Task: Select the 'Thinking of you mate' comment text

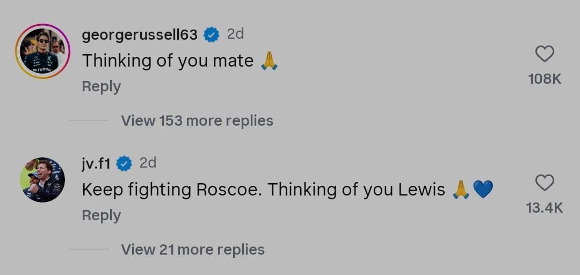Action: (168, 61)
